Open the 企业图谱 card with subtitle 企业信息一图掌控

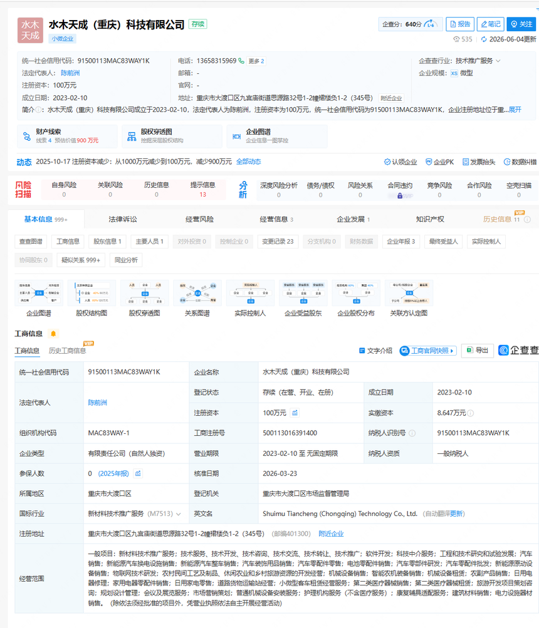tap(277, 136)
